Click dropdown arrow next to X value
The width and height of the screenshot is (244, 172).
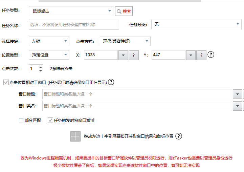(x=123, y=55)
